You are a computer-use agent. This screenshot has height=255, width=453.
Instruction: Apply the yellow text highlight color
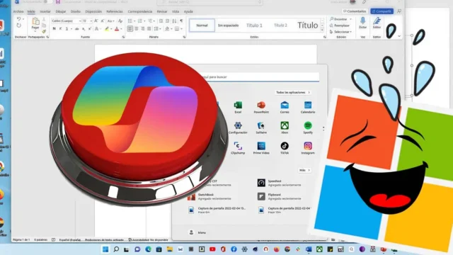pyautogui.click(x=107, y=28)
